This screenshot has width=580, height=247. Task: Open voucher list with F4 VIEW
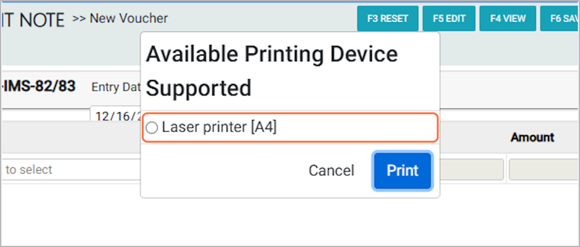coord(508,18)
